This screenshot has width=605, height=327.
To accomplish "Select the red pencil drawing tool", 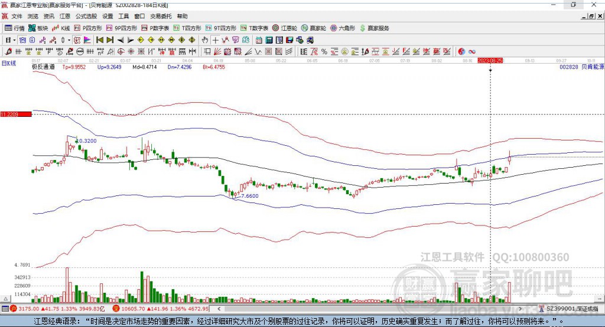I will (8, 52).
